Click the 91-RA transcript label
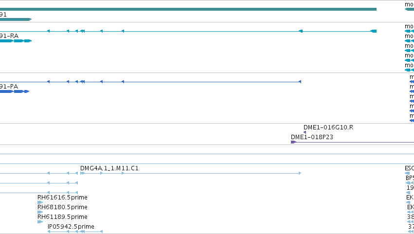Image resolution: width=414 pixels, height=234 pixels. coord(9,36)
